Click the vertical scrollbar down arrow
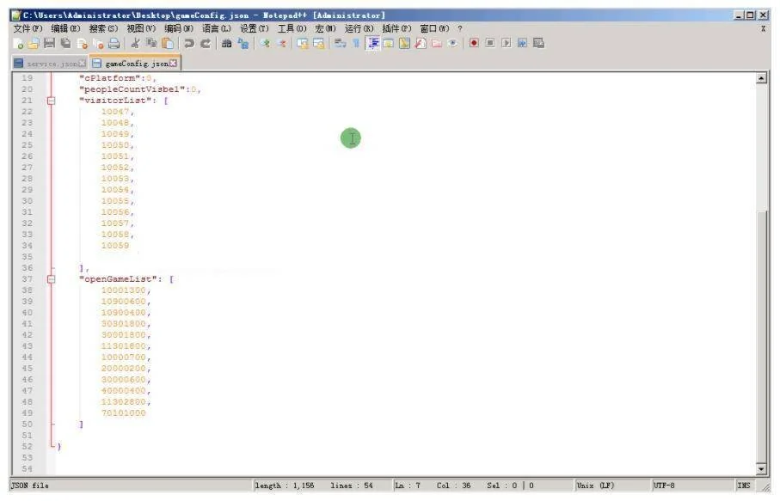The height and width of the screenshot is (501, 780). tap(760, 469)
